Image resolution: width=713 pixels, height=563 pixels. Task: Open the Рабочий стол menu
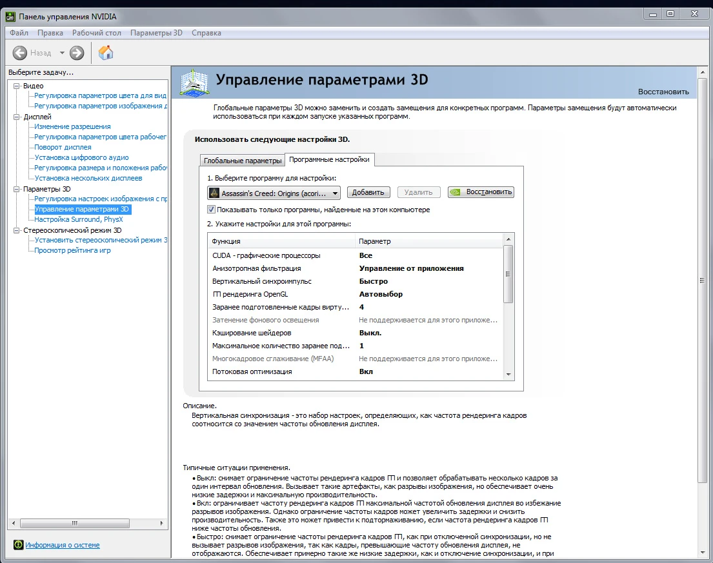pos(96,33)
